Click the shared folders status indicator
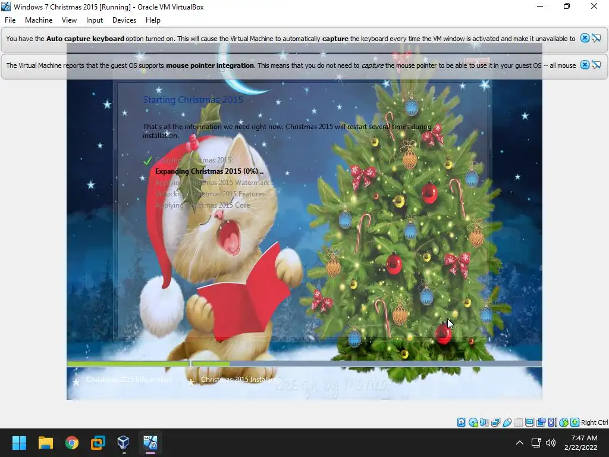Screen dimensions: 609x457 [518, 422]
